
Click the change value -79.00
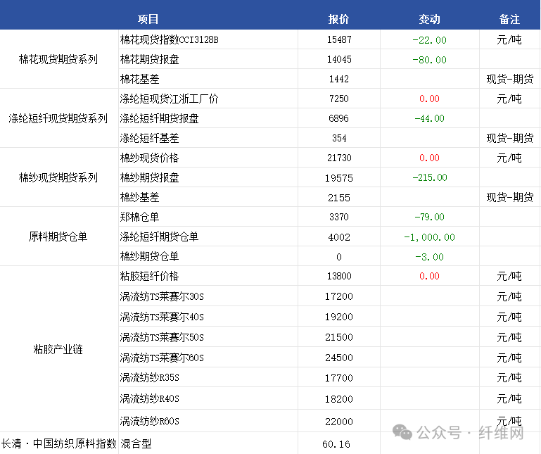pyautogui.click(x=430, y=217)
